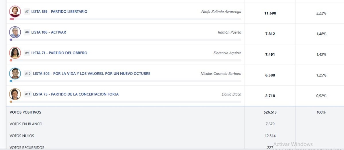Click the #11 rank badge

coord(28,94)
